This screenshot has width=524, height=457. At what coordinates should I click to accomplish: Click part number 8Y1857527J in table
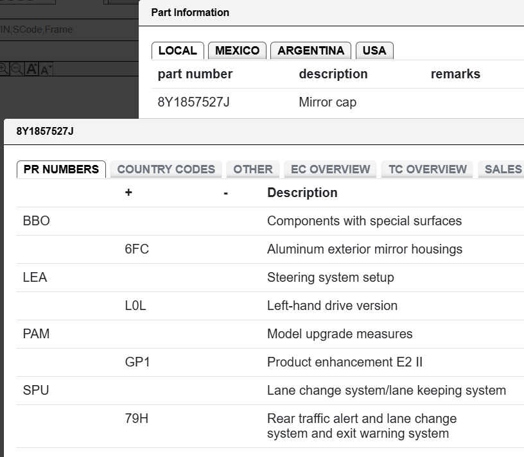coord(194,102)
